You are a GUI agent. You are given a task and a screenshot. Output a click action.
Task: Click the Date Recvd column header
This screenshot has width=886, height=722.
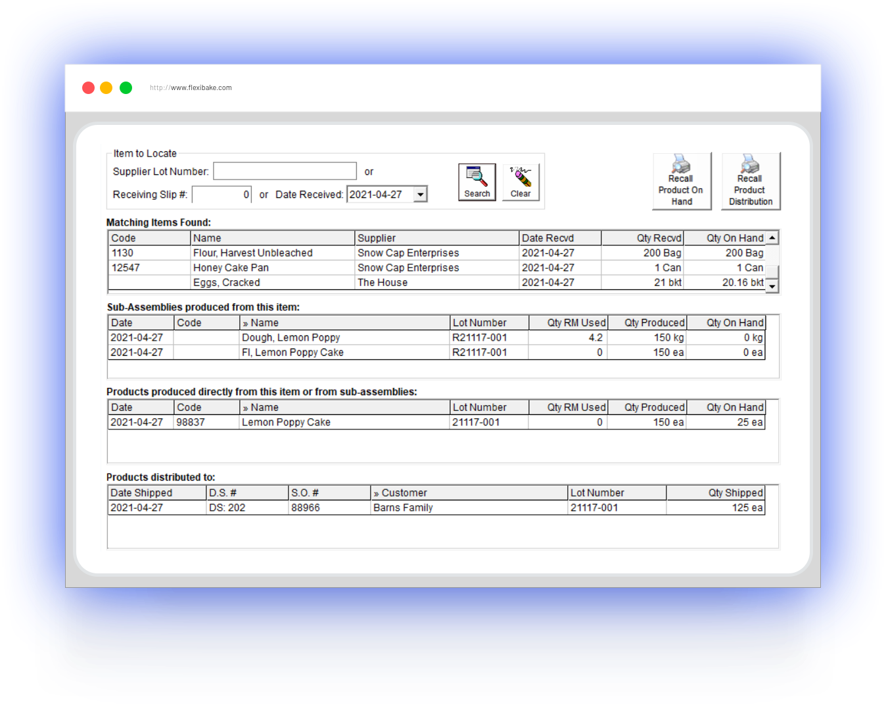tap(560, 238)
